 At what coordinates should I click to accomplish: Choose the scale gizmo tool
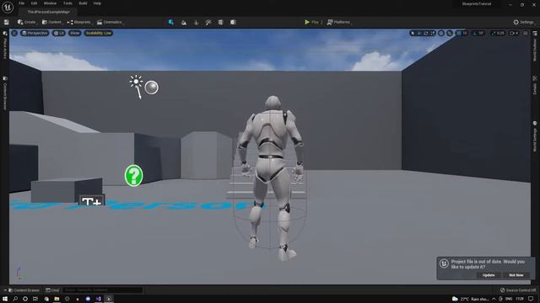pyautogui.click(x=432, y=34)
